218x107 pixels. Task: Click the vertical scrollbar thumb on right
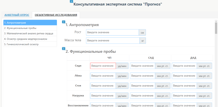(x=216, y=28)
